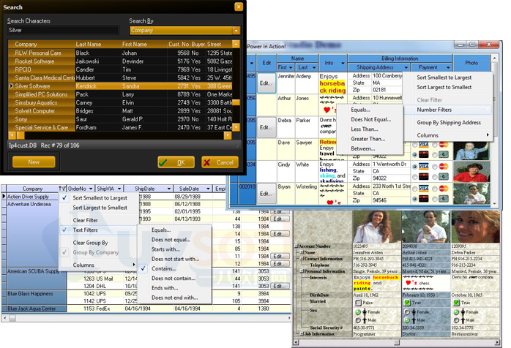Screen dimensions: 511x348
Task: Expand the Columns submenu in Company menu
Action: click(99, 265)
